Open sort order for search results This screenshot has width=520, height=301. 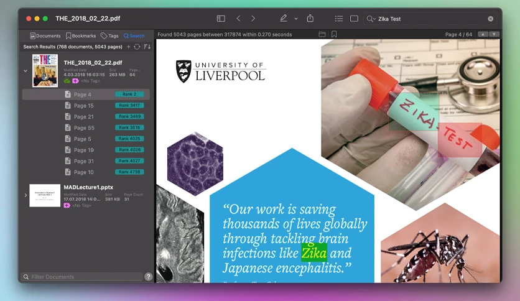click(x=147, y=47)
